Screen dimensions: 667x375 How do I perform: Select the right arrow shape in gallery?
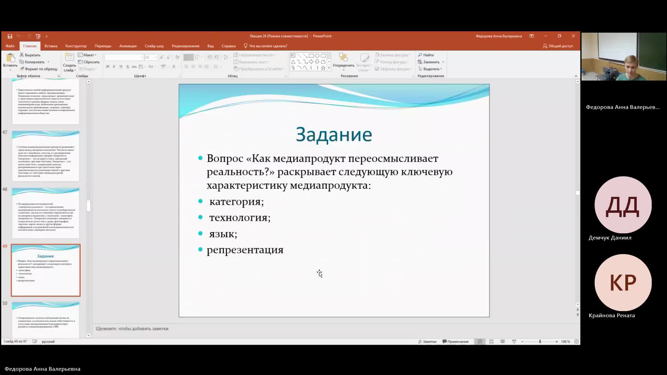311,62
